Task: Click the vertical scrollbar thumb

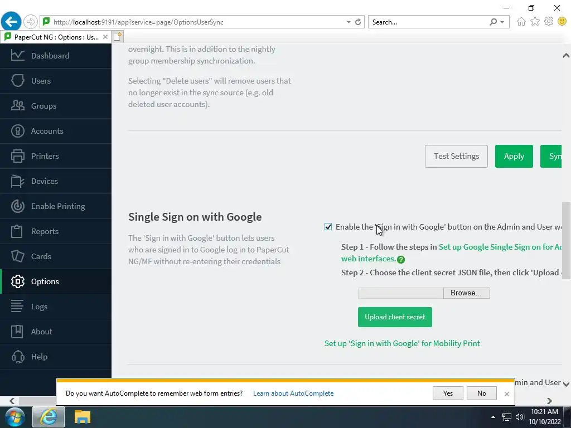Action: (x=566, y=240)
